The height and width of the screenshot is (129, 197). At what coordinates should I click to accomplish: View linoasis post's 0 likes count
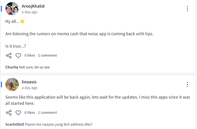click(30, 113)
